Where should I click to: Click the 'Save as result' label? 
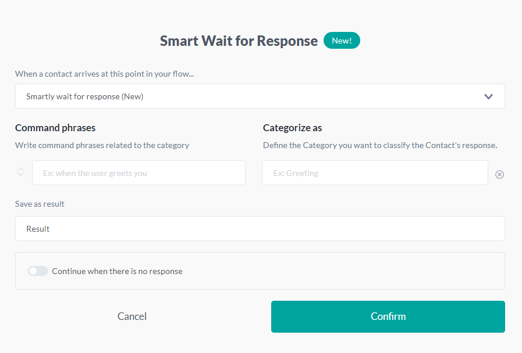point(40,204)
